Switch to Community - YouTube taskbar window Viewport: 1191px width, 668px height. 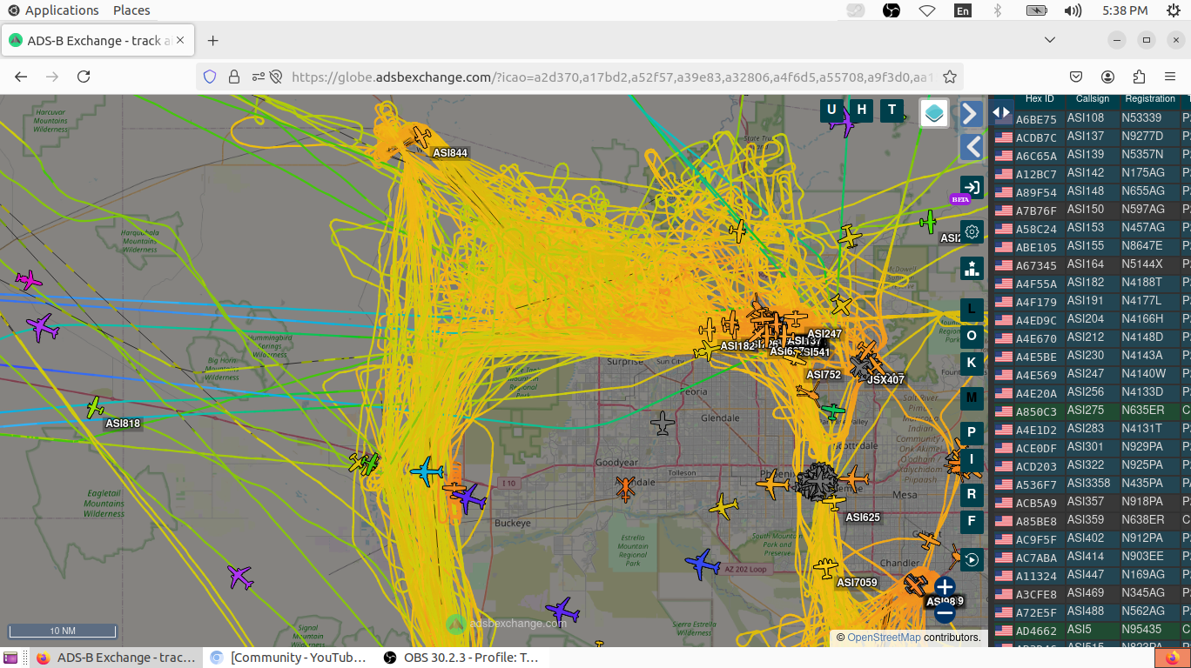(289, 658)
